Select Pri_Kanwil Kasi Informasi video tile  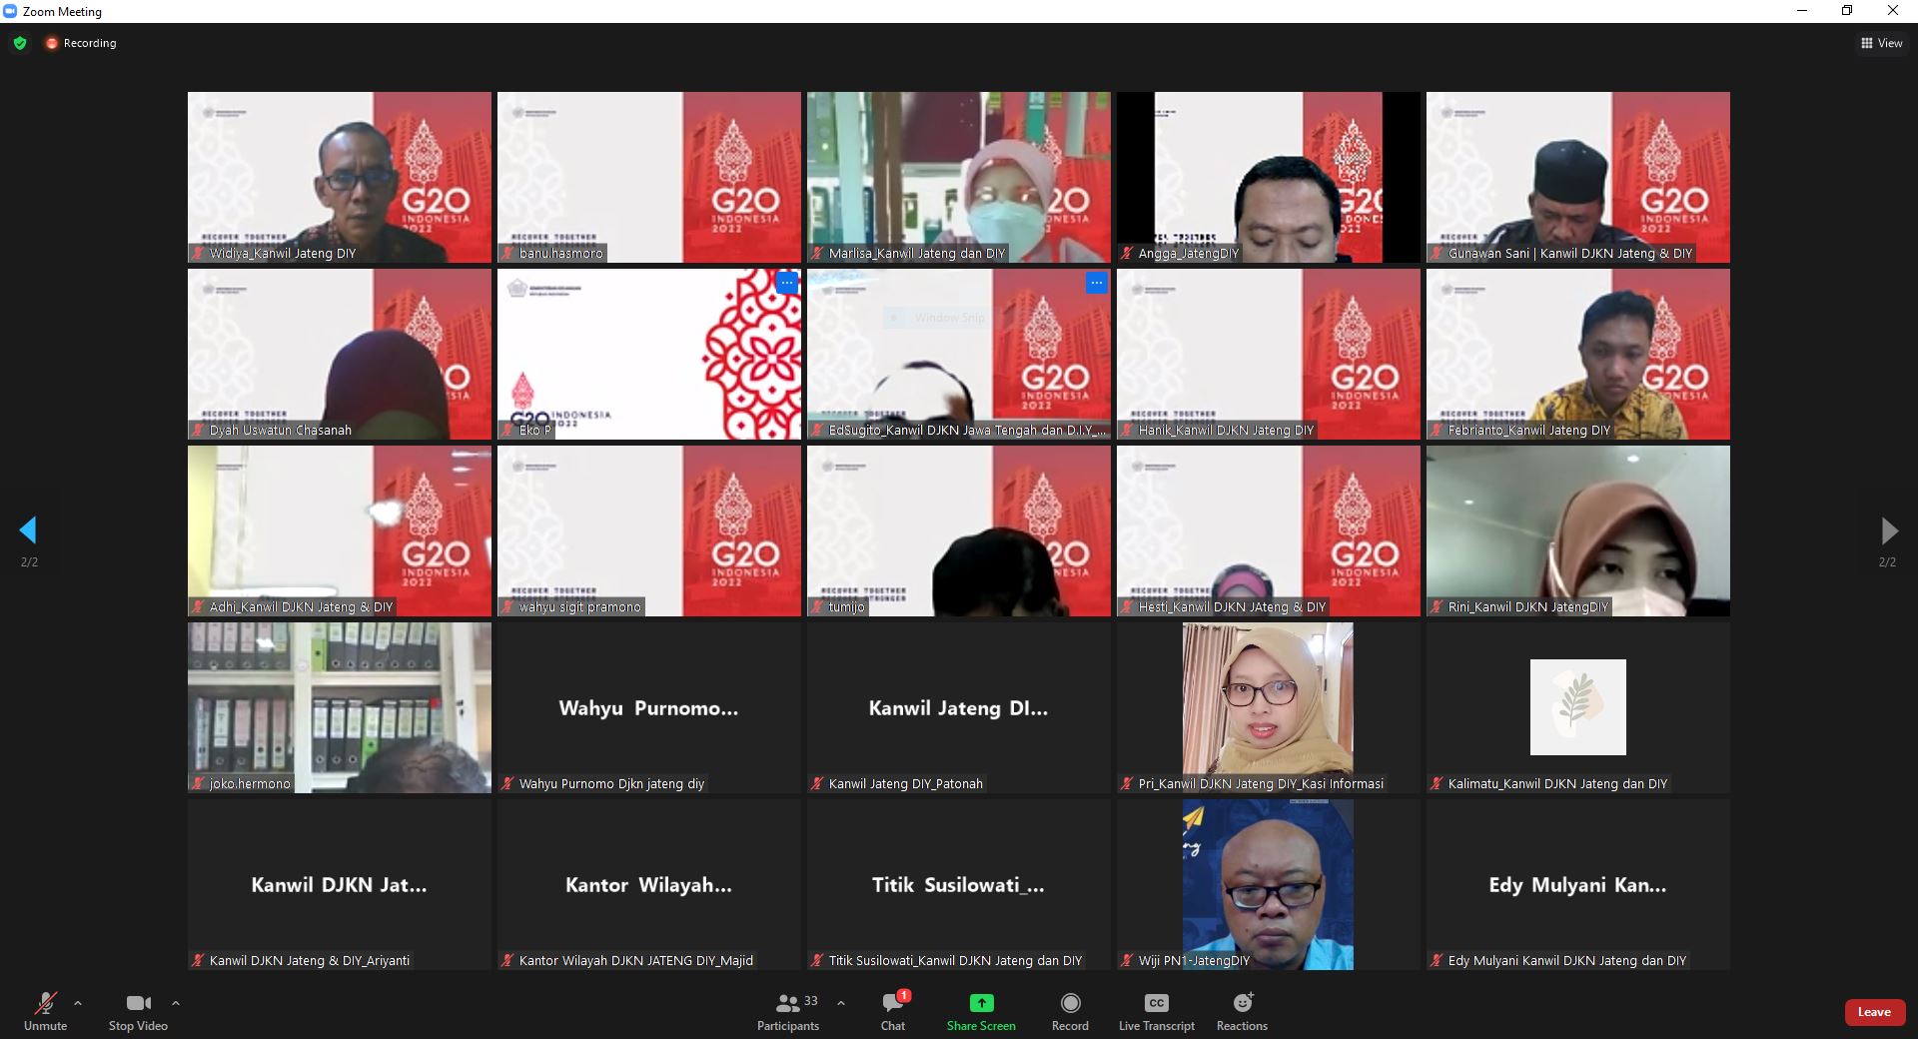click(1268, 699)
